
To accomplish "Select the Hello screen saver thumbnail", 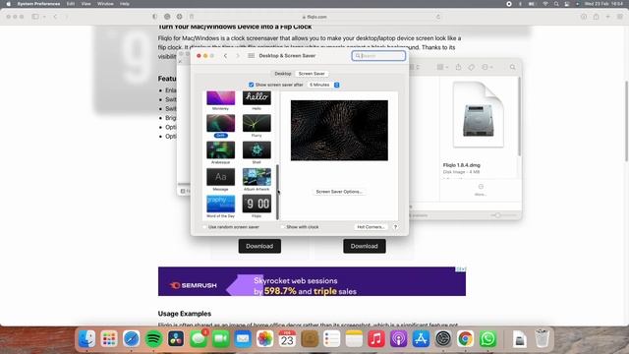I will pos(257,98).
